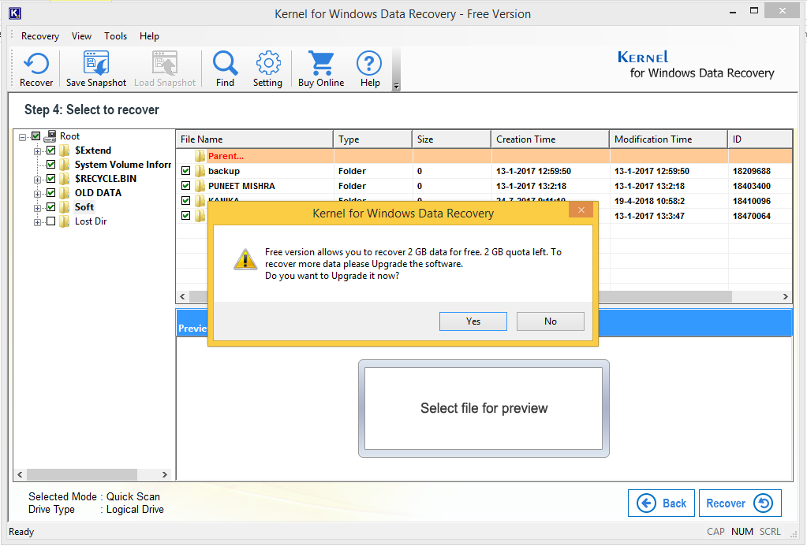Select System Volume Information in tree
The image size is (807, 546).
click(123, 165)
